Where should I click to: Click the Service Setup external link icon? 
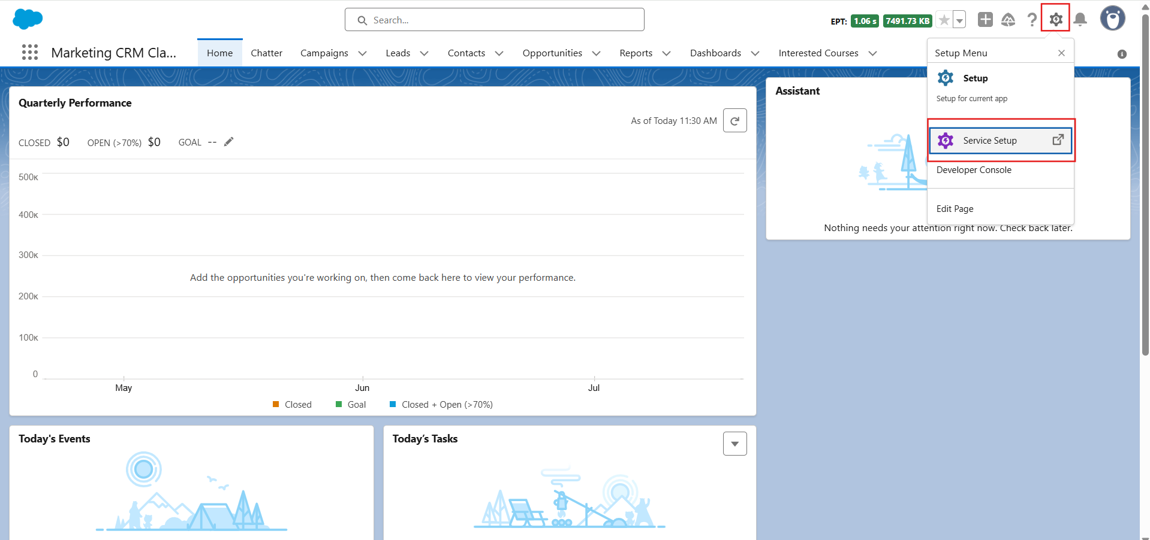click(x=1058, y=139)
